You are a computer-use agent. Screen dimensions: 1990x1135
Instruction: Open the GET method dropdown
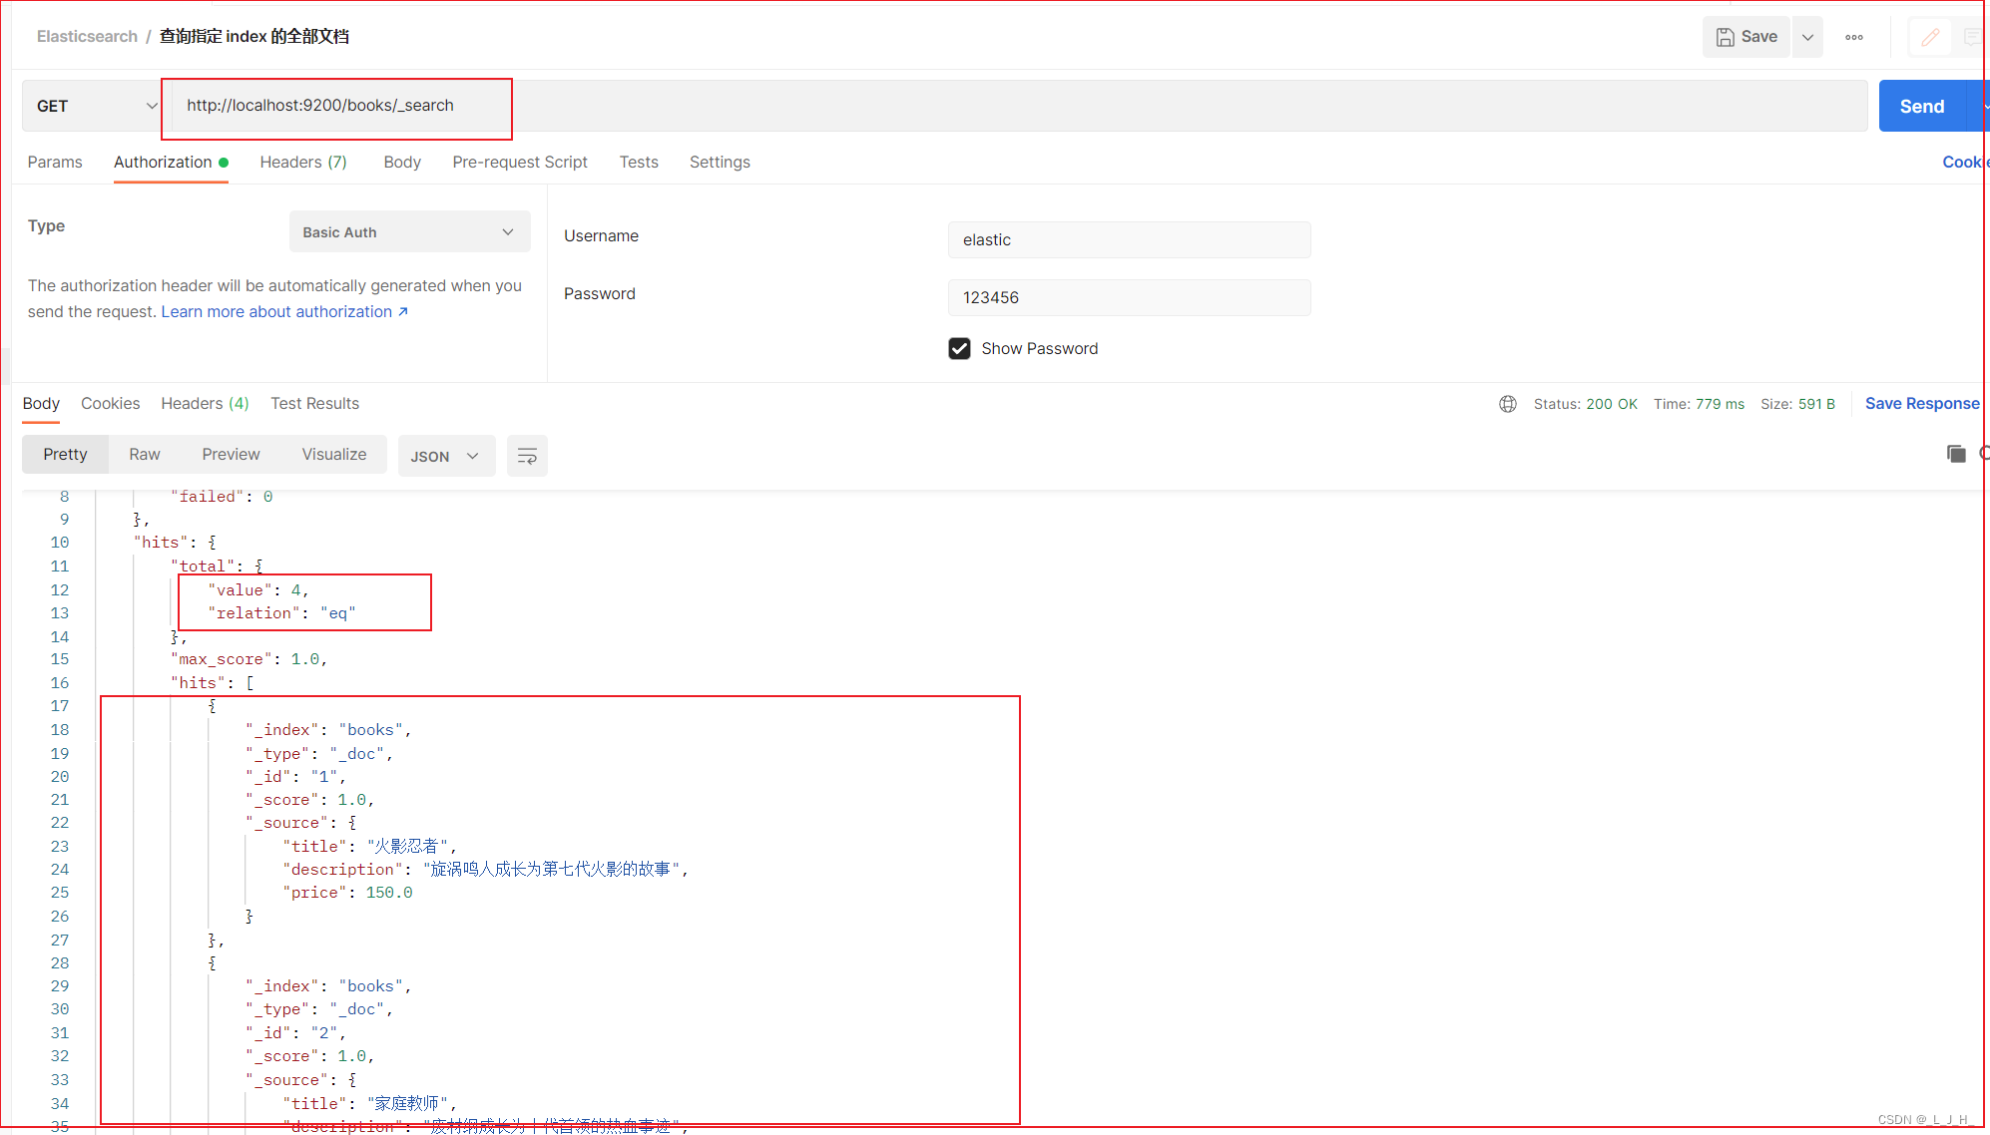click(x=92, y=106)
